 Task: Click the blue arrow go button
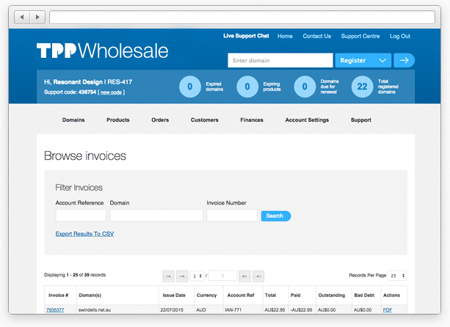[x=404, y=60]
